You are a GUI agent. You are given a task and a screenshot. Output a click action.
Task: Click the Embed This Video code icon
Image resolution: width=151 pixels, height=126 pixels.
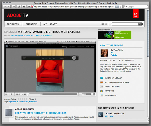[x=101, y=87]
